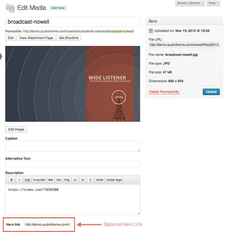Click the Edit Image button
This screenshot has width=227, height=232.
click(16, 129)
